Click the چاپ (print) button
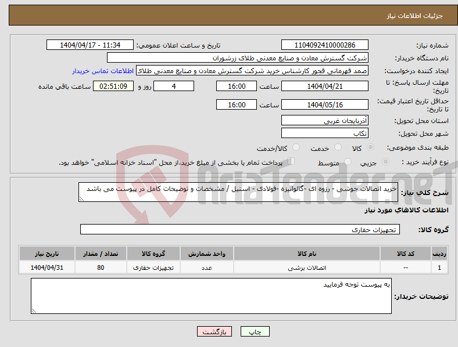 (255, 331)
